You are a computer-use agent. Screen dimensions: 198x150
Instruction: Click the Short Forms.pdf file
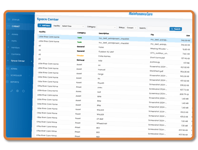[x=157, y=57]
